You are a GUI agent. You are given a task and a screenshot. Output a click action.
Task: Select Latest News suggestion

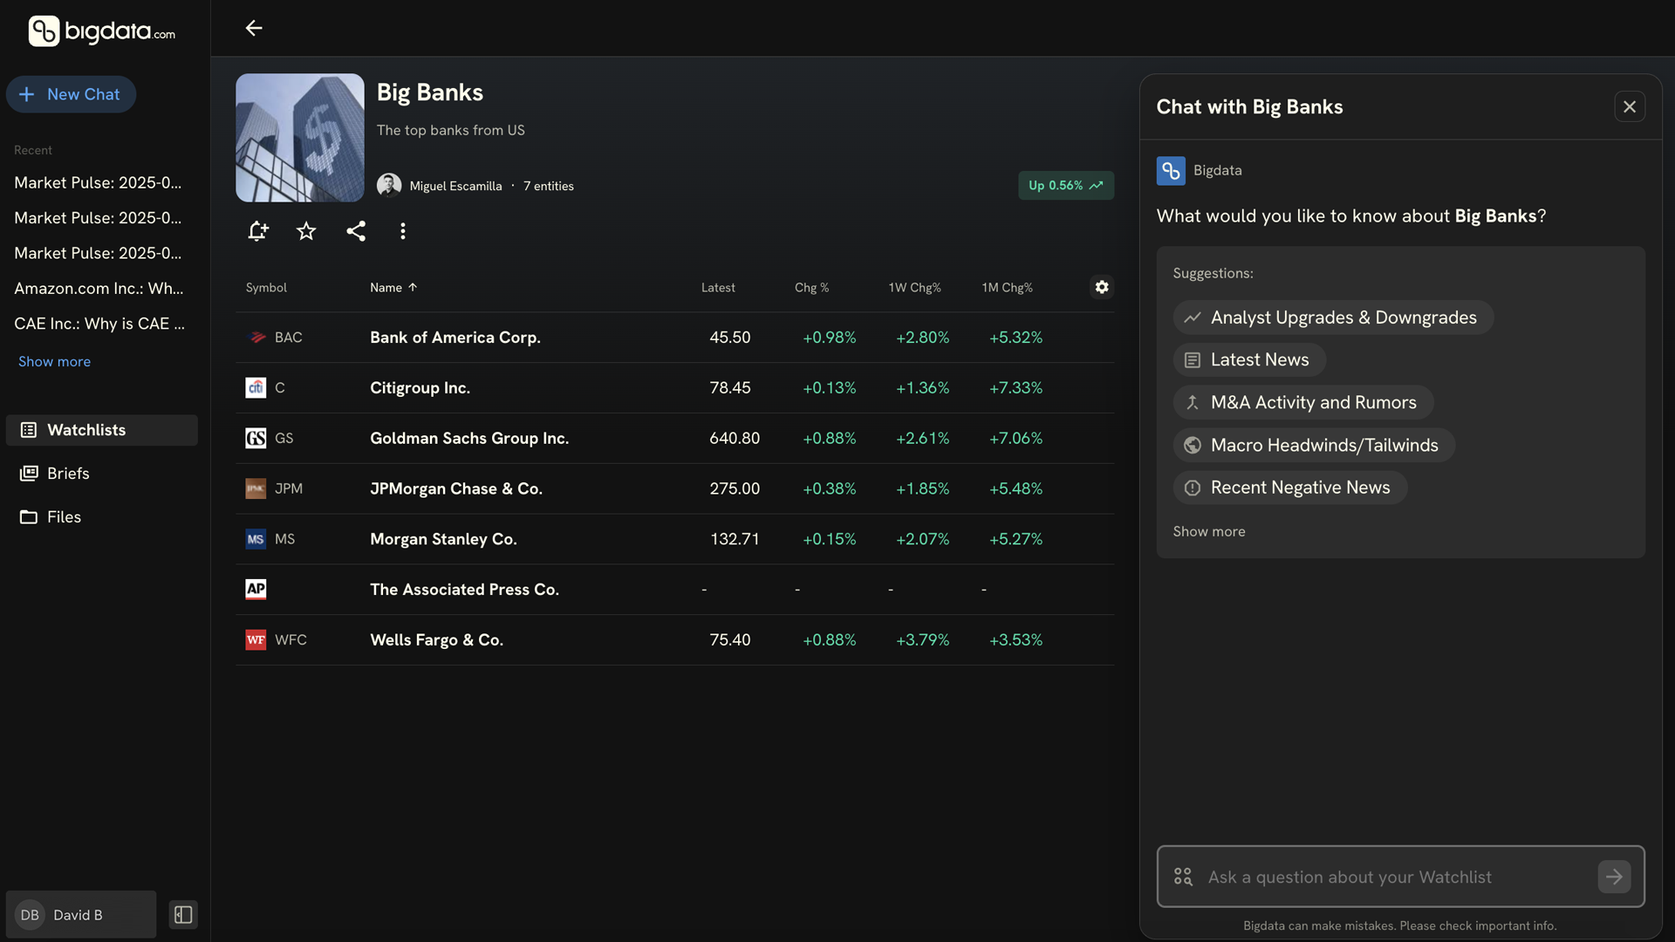[x=1249, y=360]
